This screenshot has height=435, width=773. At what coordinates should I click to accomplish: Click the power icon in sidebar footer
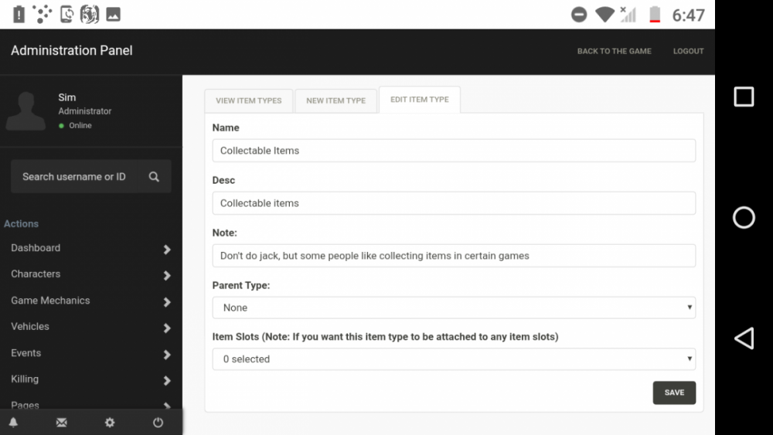click(x=158, y=423)
